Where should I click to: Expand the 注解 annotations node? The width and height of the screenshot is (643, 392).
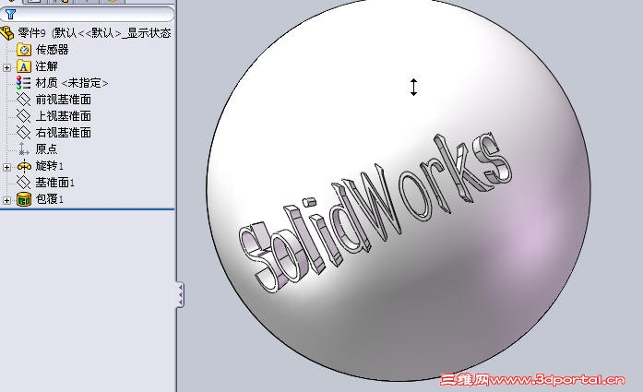point(6,67)
